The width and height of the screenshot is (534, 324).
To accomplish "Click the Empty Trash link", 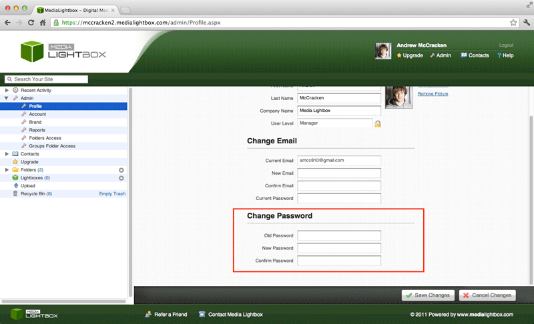I will pyautogui.click(x=112, y=194).
